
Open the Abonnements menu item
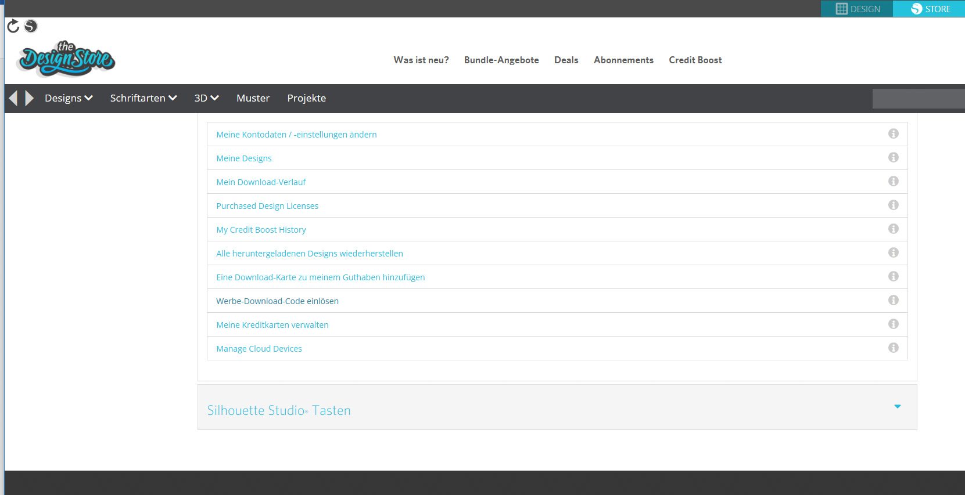(623, 60)
